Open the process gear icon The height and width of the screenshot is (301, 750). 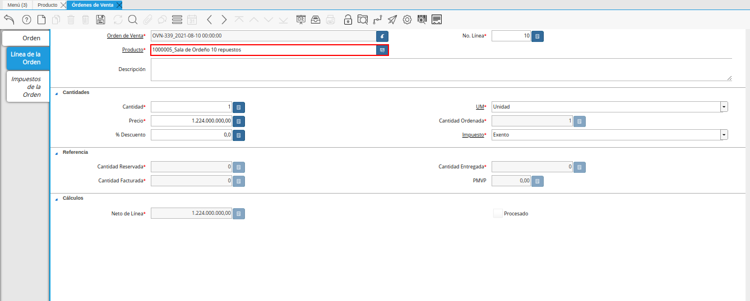click(x=408, y=20)
